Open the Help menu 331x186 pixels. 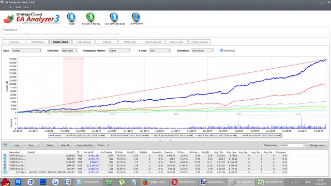tap(26, 7)
